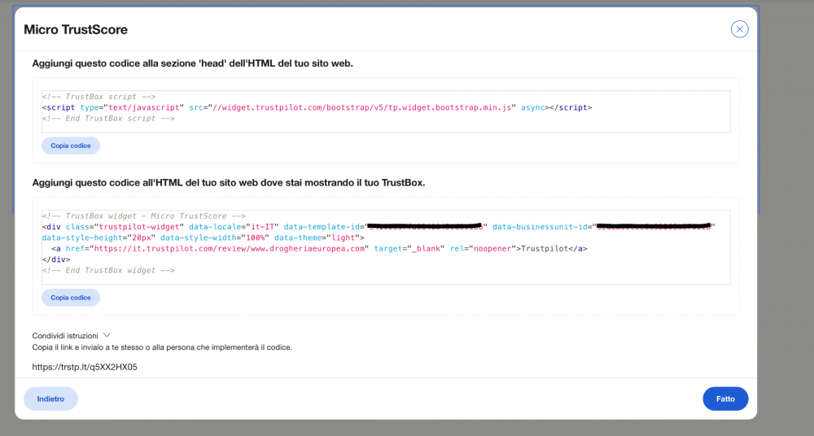Click the heading about showing your TrustBox
814x436 pixels.
point(229,183)
